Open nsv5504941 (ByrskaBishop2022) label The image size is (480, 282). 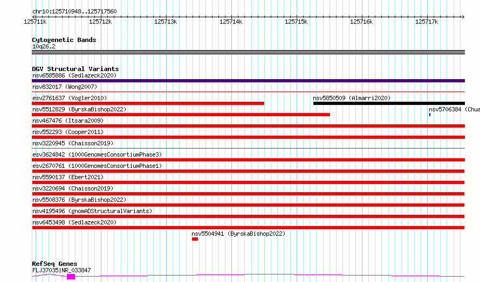click(238, 234)
